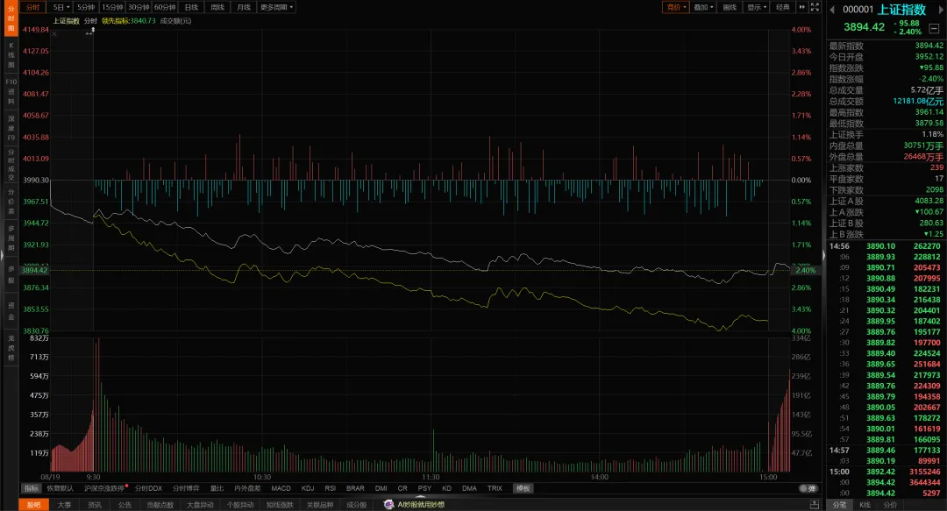Toggle the 弹 switch at the indicator bar
This screenshot has height=511, width=947.
[808, 489]
